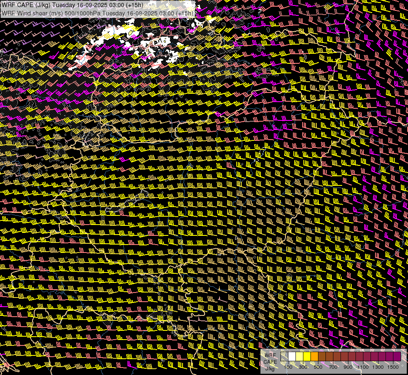Select the 1100 legend scale label
This screenshot has height=375, width=408.
coord(363,367)
